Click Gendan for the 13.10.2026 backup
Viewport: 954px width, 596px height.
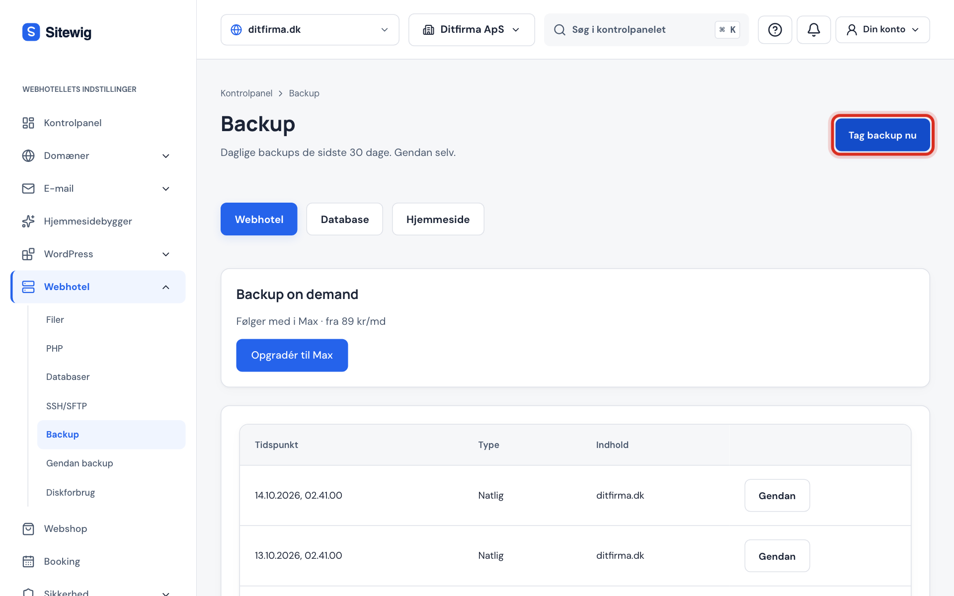(777, 556)
